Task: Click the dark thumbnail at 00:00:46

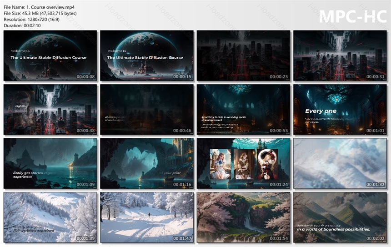Action: pos(147,110)
